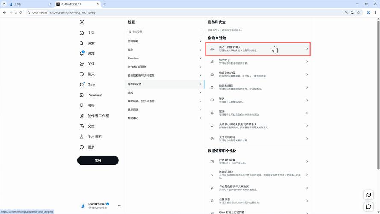Open Articles via the document icon
The height and width of the screenshot is (214, 380).
(x=82, y=126)
